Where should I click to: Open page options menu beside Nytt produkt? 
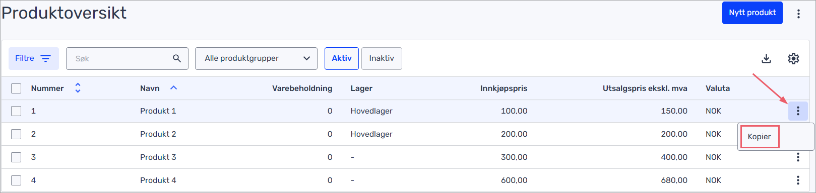[798, 14]
